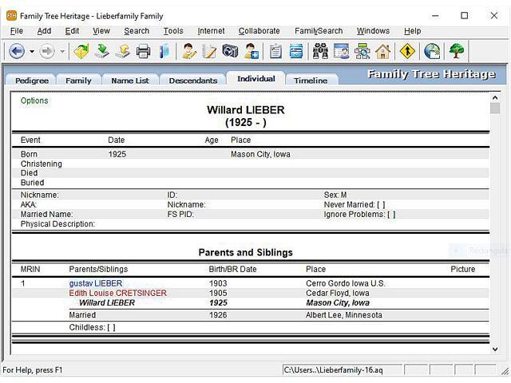Open the Forward button history dropdown arrow
511x383 pixels.
(62, 52)
